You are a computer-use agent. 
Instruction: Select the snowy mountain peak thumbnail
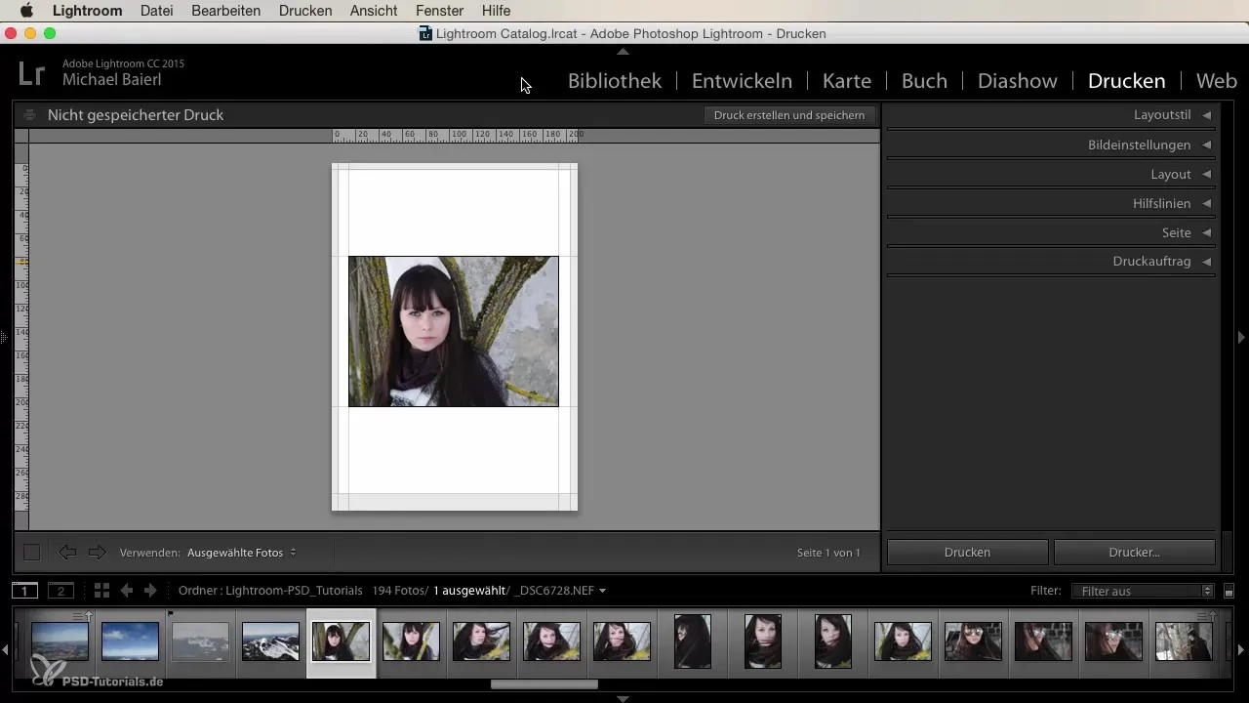(270, 641)
